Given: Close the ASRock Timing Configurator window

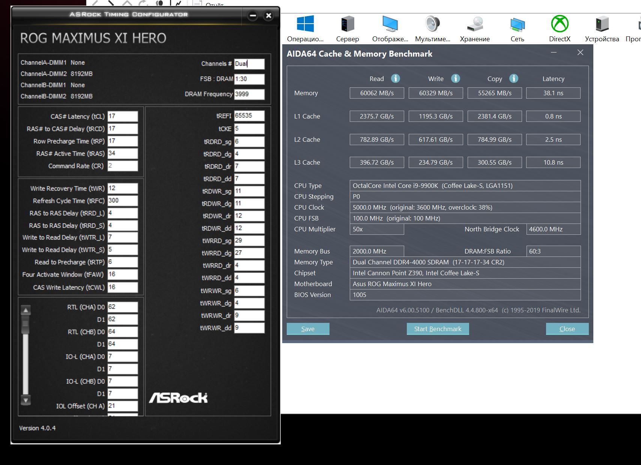Looking at the screenshot, I should (x=268, y=16).
